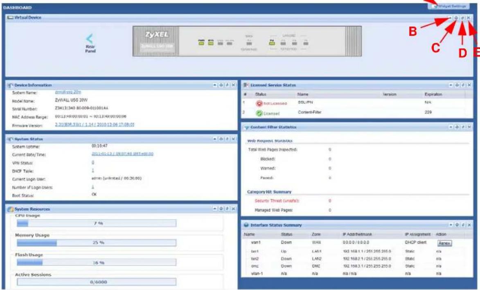This screenshot has height=290, width=480.
Task: Click the Not Licensed red status icon
Action: click(259, 104)
